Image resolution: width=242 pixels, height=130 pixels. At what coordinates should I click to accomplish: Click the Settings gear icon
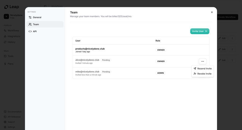(5, 127)
